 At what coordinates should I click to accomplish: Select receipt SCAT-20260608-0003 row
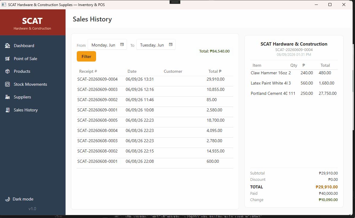[x=155, y=143]
